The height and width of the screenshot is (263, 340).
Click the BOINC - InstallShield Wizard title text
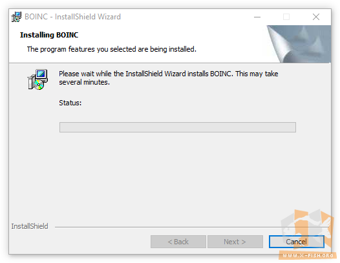point(72,17)
